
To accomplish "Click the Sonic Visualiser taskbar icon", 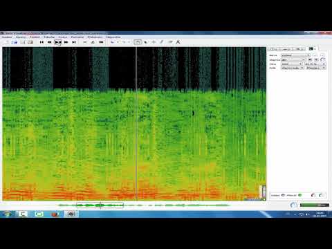I will (x=71, y=214).
